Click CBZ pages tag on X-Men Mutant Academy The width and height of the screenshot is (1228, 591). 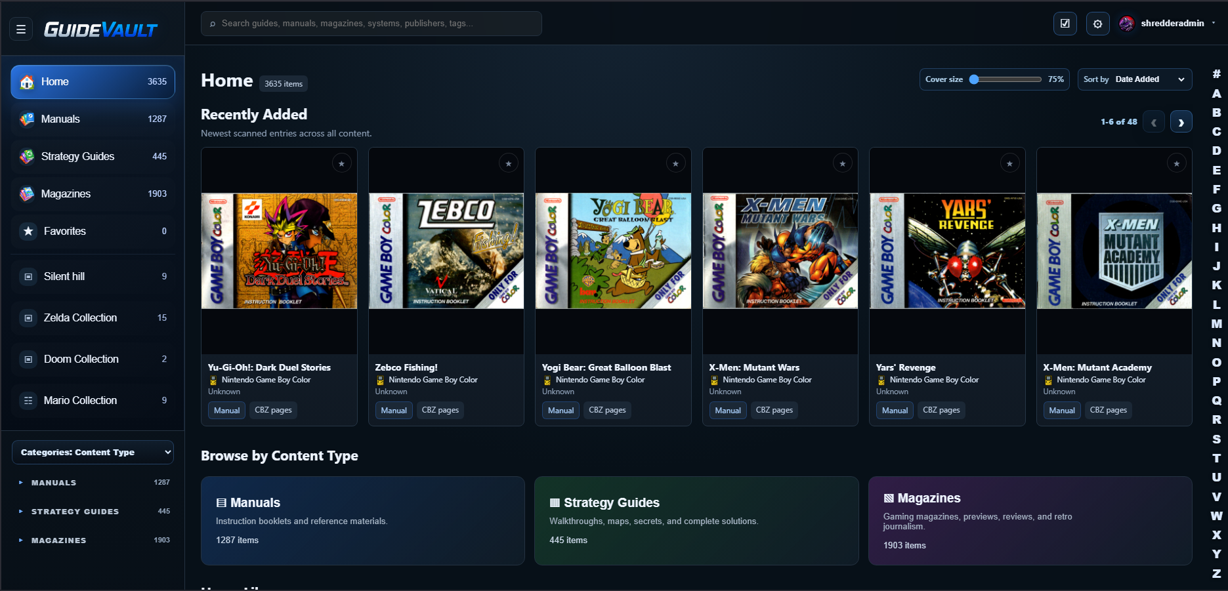[1109, 411]
